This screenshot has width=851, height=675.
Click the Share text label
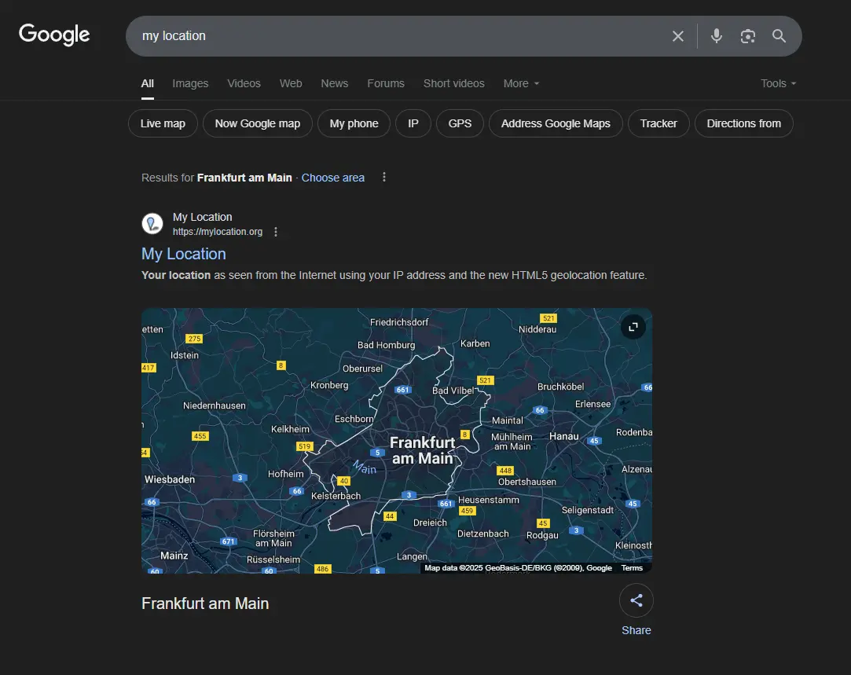coord(636,630)
